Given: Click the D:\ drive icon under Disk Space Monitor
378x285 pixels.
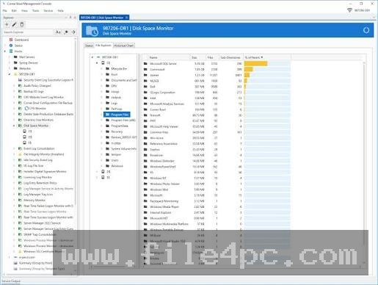Looking at the screenshot, I should (24, 137).
